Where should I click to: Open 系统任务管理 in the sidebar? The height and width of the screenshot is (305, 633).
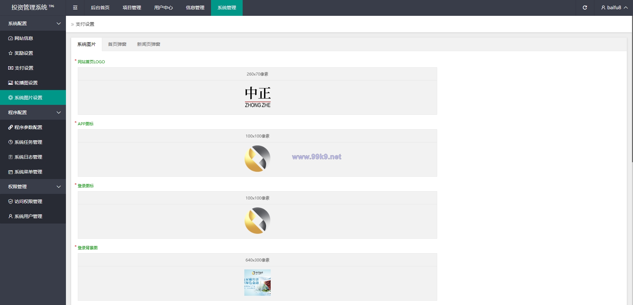[33, 142]
